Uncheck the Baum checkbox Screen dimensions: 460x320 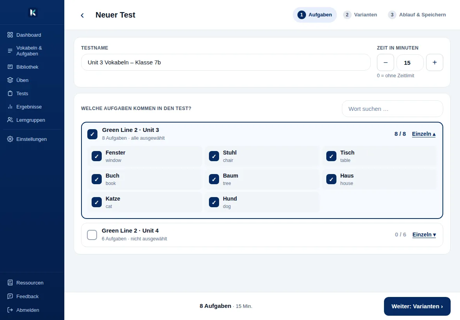tap(214, 179)
